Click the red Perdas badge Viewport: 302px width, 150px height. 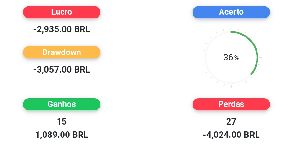(x=231, y=104)
